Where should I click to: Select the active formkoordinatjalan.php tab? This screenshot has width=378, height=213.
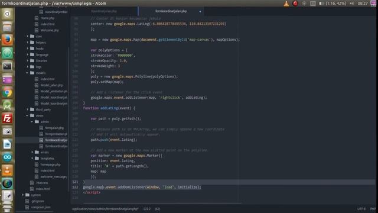(171, 11)
